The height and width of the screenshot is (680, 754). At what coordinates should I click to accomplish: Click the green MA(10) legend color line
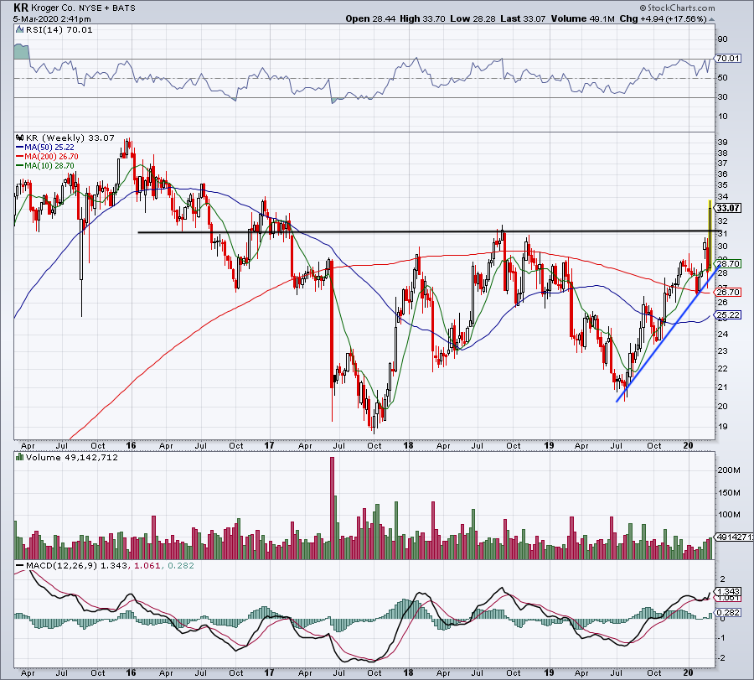[x=20, y=166]
